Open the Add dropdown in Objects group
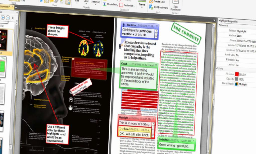Screen dimensions: 256x154 86,4
